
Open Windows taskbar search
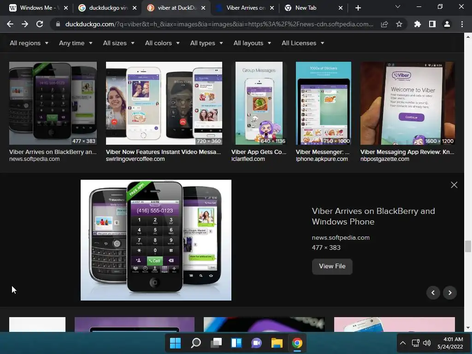[x=195, y=343]
